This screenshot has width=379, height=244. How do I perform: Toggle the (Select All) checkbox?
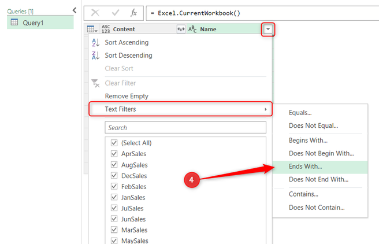(x=114, y=143)
